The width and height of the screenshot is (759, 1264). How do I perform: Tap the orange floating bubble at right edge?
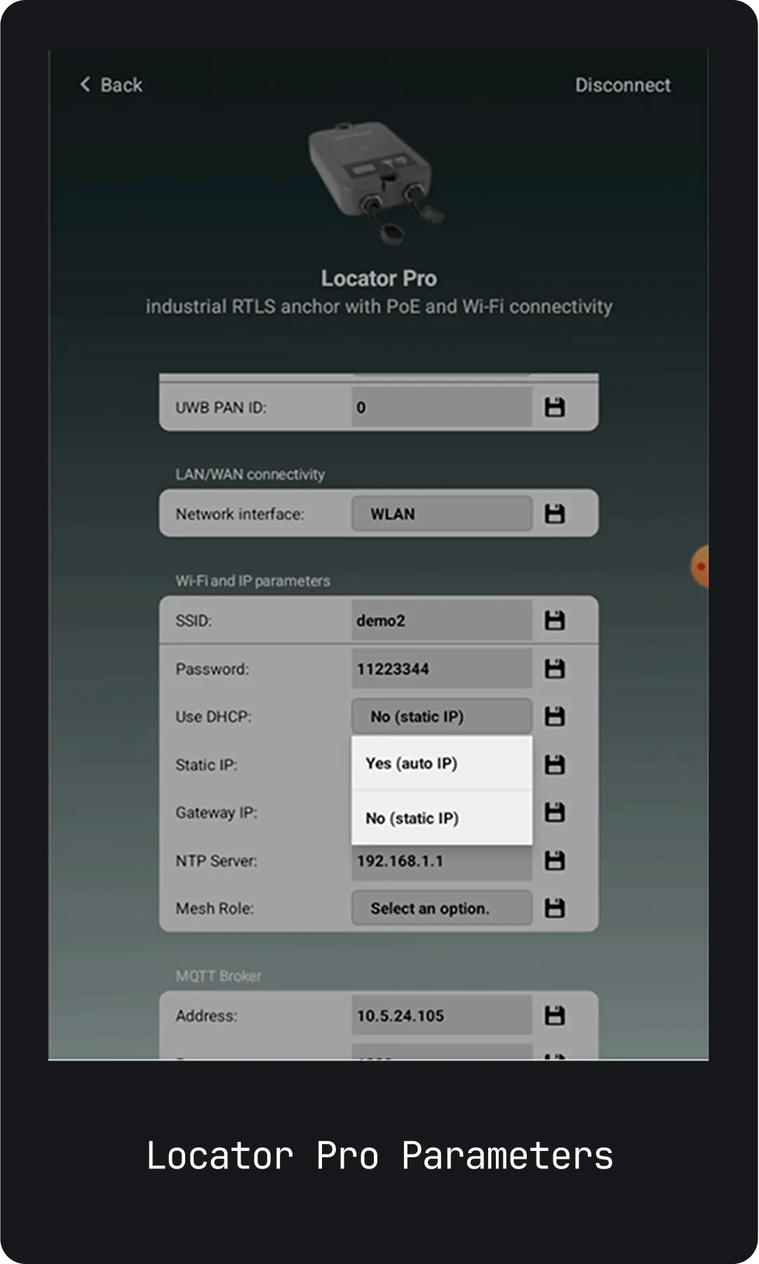pos(700,566)
